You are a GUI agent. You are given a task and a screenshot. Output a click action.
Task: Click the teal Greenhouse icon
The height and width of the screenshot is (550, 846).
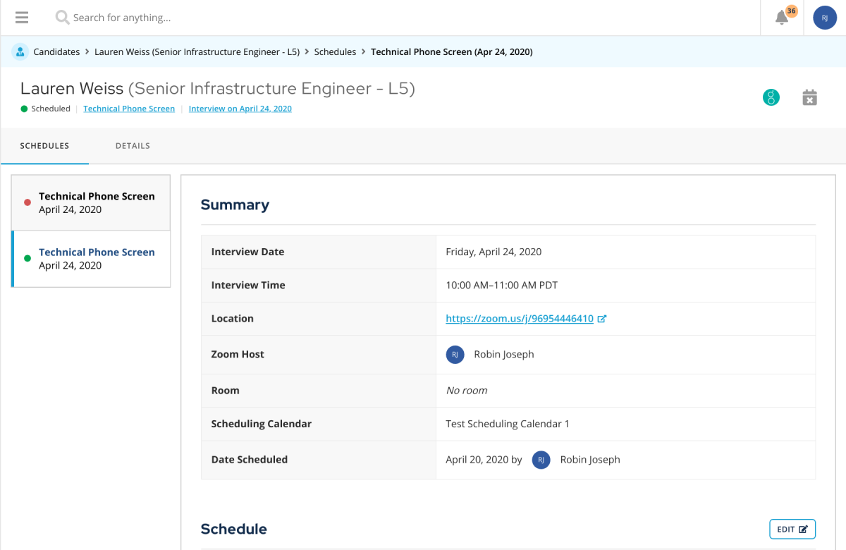771,98
